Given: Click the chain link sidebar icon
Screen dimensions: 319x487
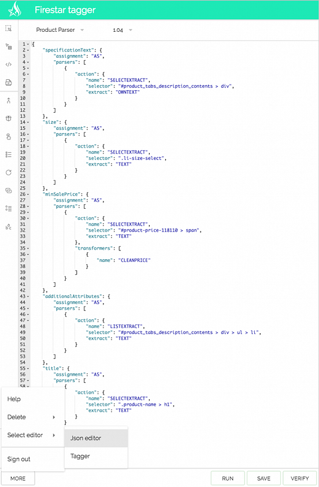Looking at the screenshot, I should 9,190.
